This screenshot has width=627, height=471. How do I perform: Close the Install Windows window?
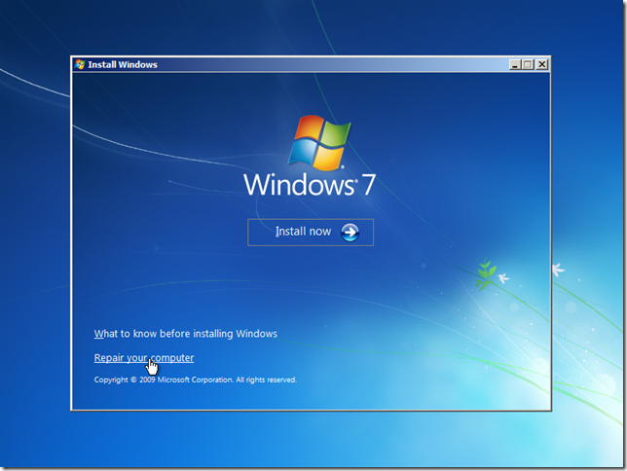[542, 64]
